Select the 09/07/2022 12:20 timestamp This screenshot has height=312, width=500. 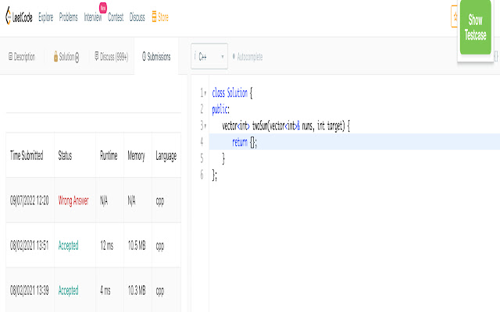click(x=30, y=200)
